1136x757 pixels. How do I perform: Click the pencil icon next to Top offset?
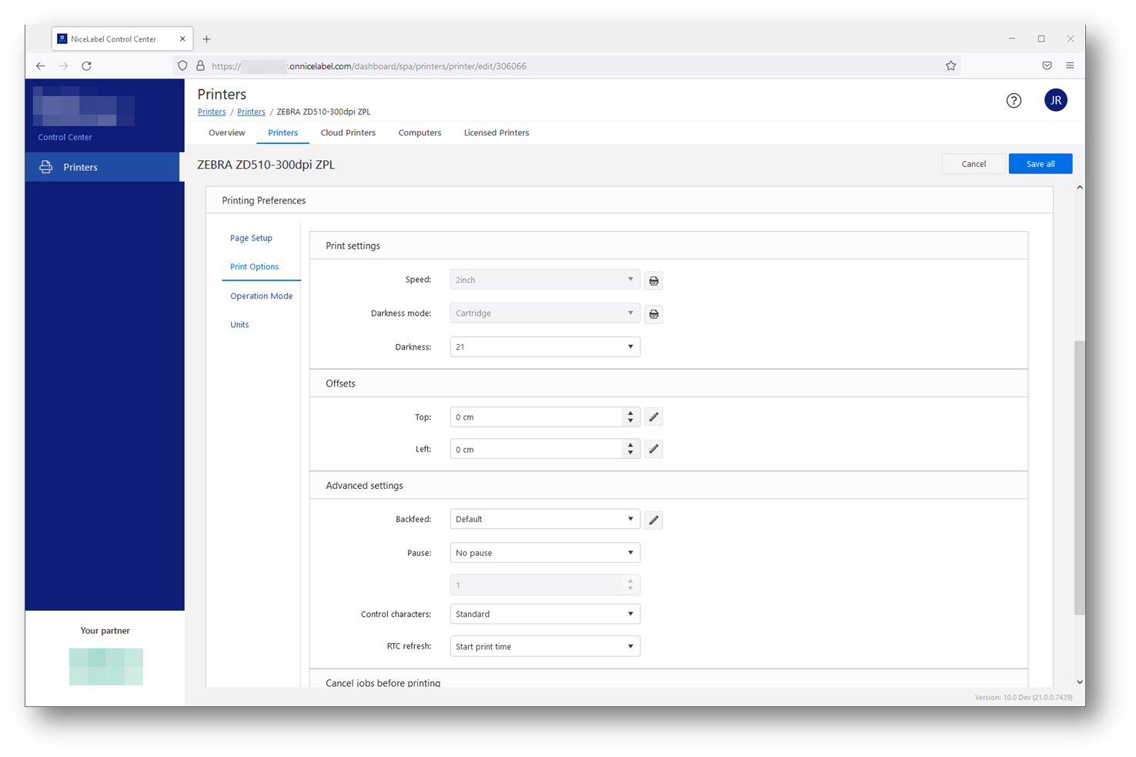pyautogui.click(x=653, y=417)
